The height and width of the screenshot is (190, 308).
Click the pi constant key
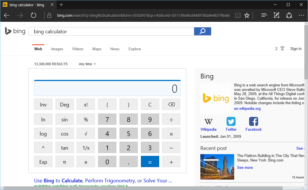coord(65,162)
